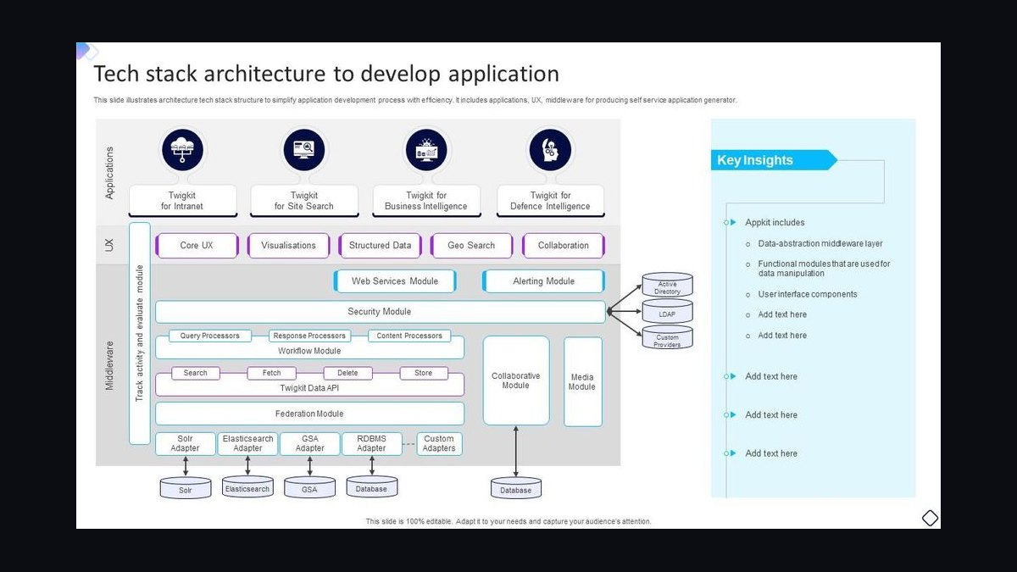The height and width of the screenshot is (572, 1017).
Task: Click the Twigkit for Intranet cloud network icon
Action: point(183,150)
